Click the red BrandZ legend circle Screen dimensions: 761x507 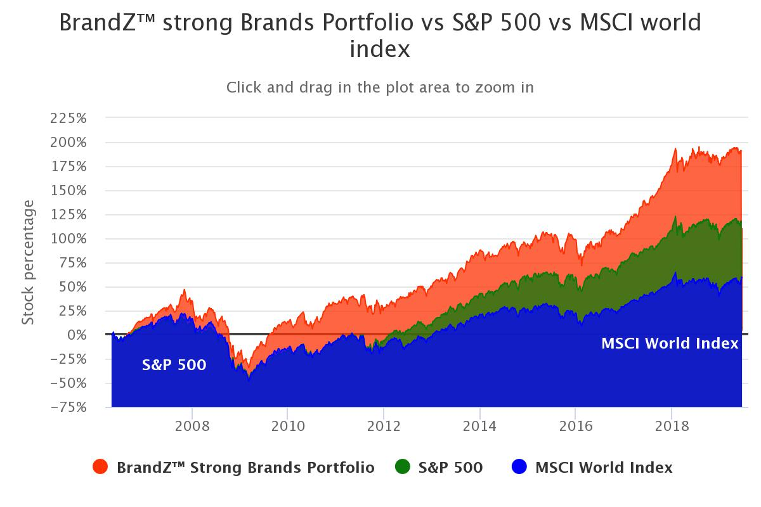(100, 468)
